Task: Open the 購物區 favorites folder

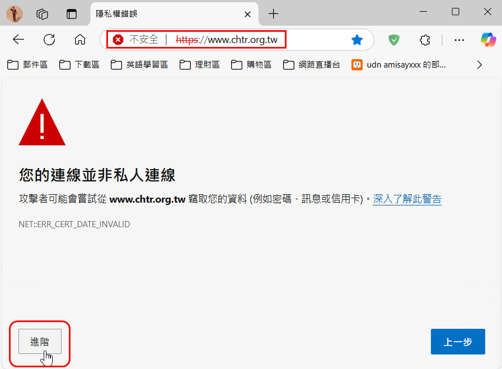Action: pos(253,65)
